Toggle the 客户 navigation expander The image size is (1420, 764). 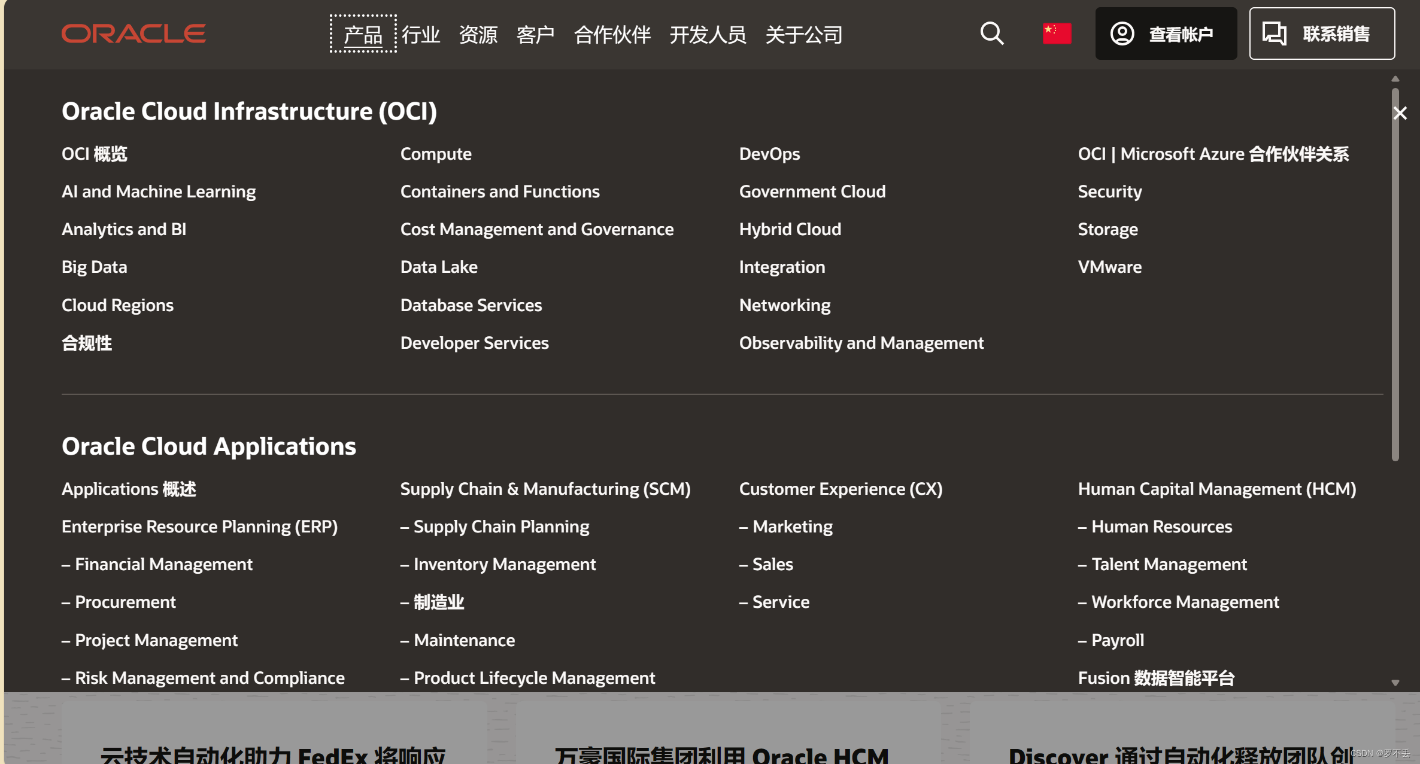coord(533,33)
